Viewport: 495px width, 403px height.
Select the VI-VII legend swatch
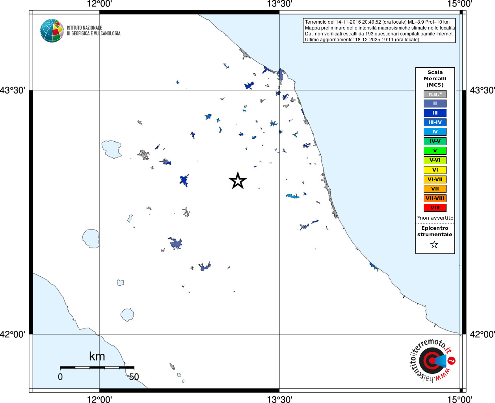(435, 179)
